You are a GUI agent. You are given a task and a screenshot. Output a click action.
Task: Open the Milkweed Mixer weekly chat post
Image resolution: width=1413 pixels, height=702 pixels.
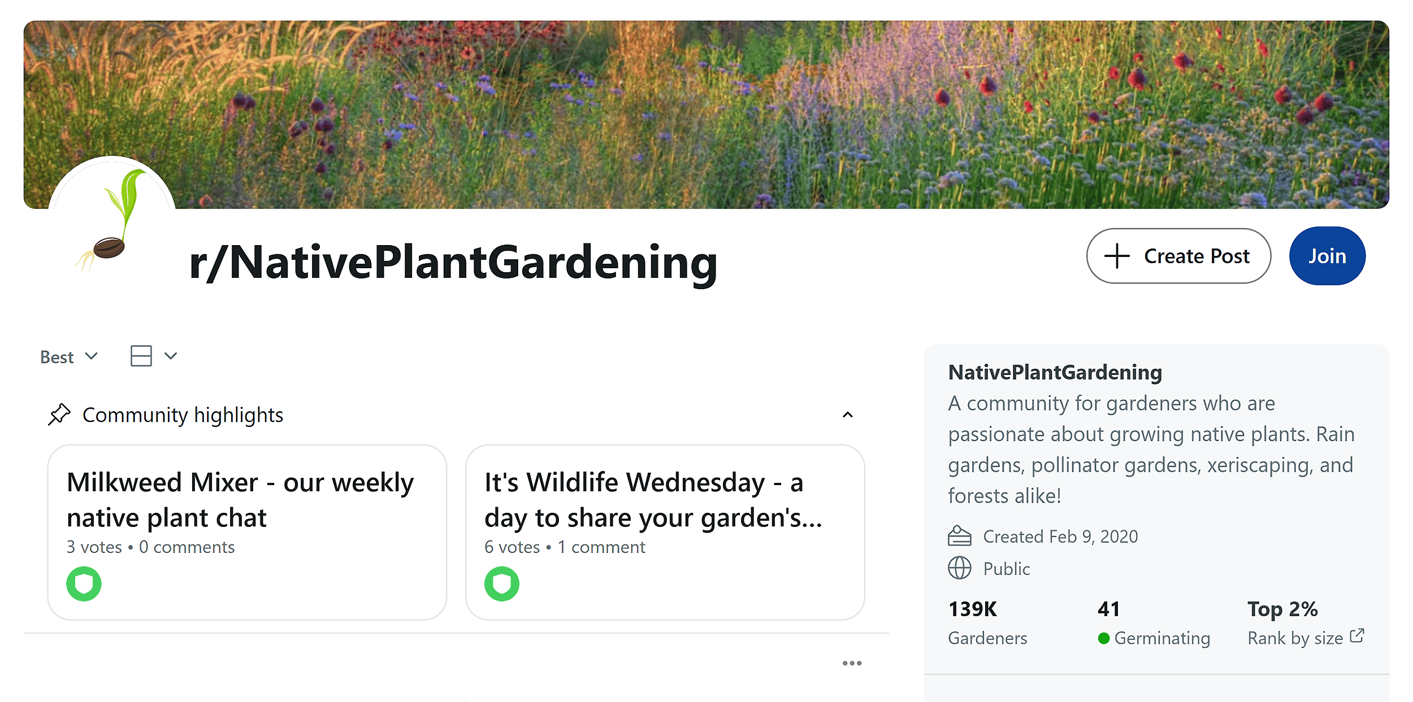click(241, 499)
